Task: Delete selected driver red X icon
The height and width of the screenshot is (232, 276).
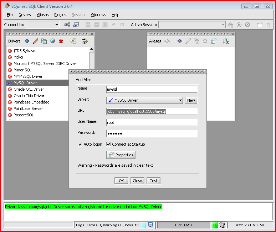Action: (61, 41)
